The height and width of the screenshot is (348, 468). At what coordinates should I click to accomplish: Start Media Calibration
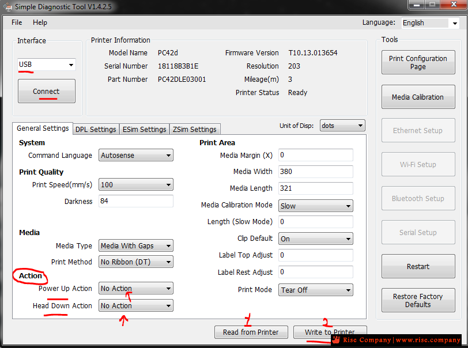click(418, 97)
